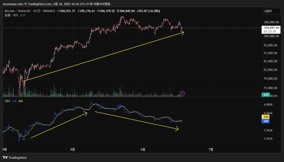
Task: Click the OBV uptrend arrow tip
Action: point(87,112)
